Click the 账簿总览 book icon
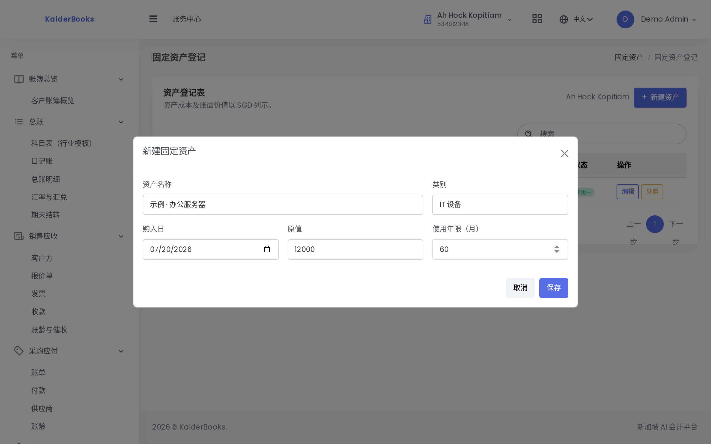The image size is (711, 444). point(19,79)
